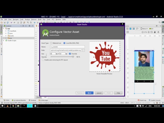Expand the Gradle Scripts node

coord(4,40)
